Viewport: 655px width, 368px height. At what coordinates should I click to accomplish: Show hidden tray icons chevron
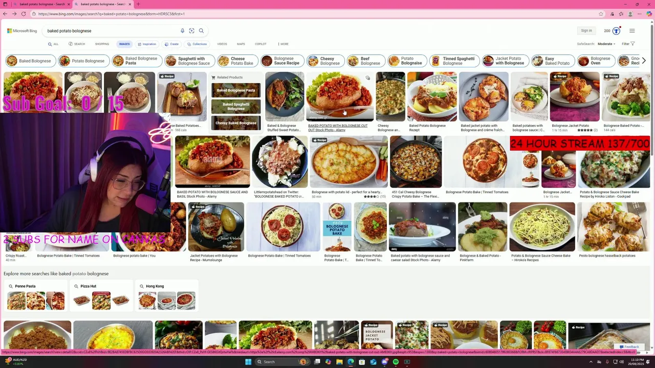pos(591,362)
